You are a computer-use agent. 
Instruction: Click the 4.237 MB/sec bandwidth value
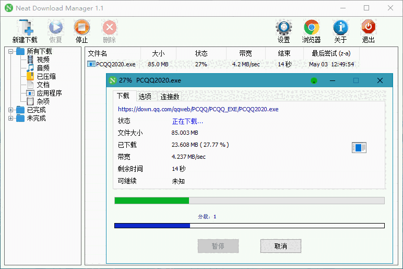click(x=188, y=157)
